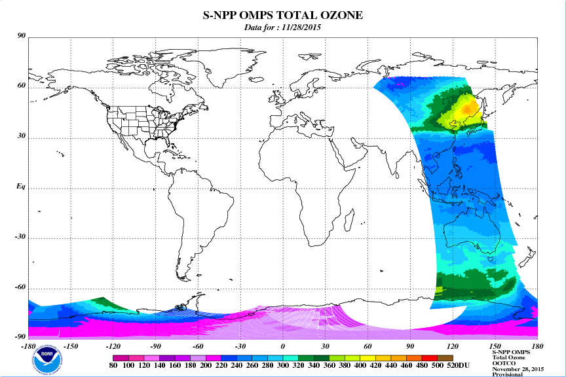Click the '500' legend label
This screenshot has width=566, height=377.
point(437,365)
